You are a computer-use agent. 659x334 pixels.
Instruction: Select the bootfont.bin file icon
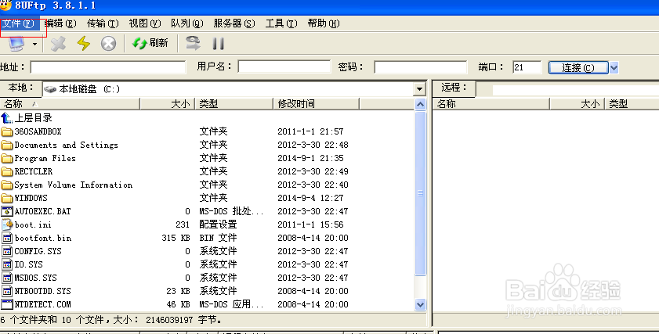click(x=7, y=238)
